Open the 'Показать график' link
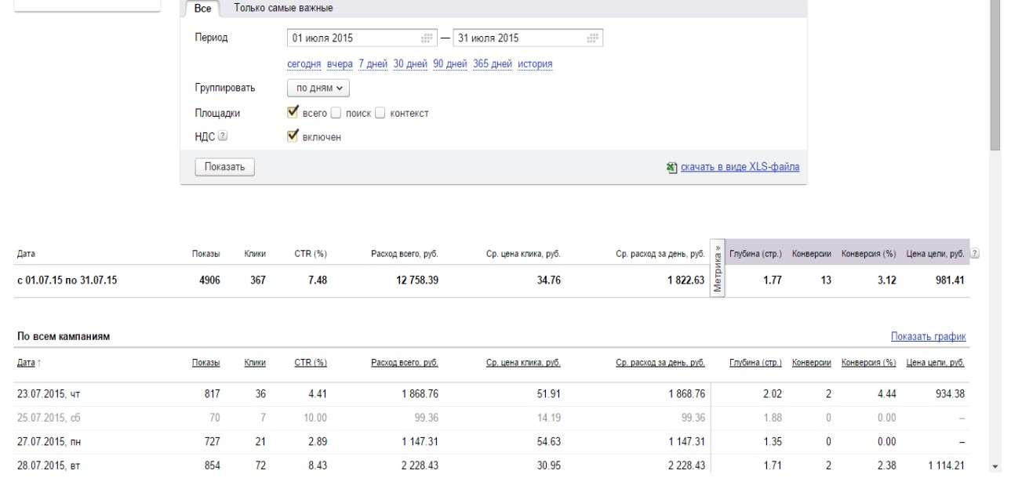Image resolution: width=1011 pixels, height=496 pixels. (928, 337)
